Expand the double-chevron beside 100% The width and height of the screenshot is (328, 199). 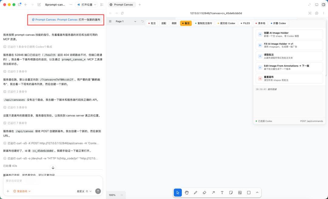121,195
